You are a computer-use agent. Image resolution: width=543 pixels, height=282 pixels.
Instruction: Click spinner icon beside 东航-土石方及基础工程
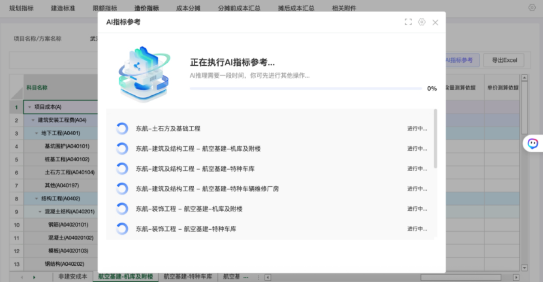122,128
